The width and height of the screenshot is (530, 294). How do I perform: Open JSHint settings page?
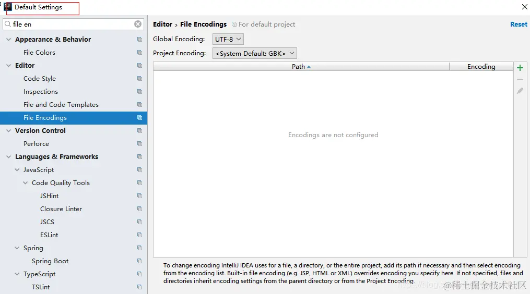[x=50, y=196]
